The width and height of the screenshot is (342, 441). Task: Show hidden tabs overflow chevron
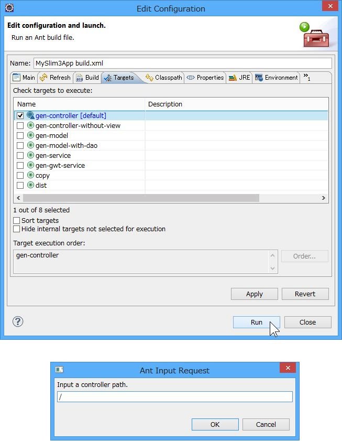[307, 77]
